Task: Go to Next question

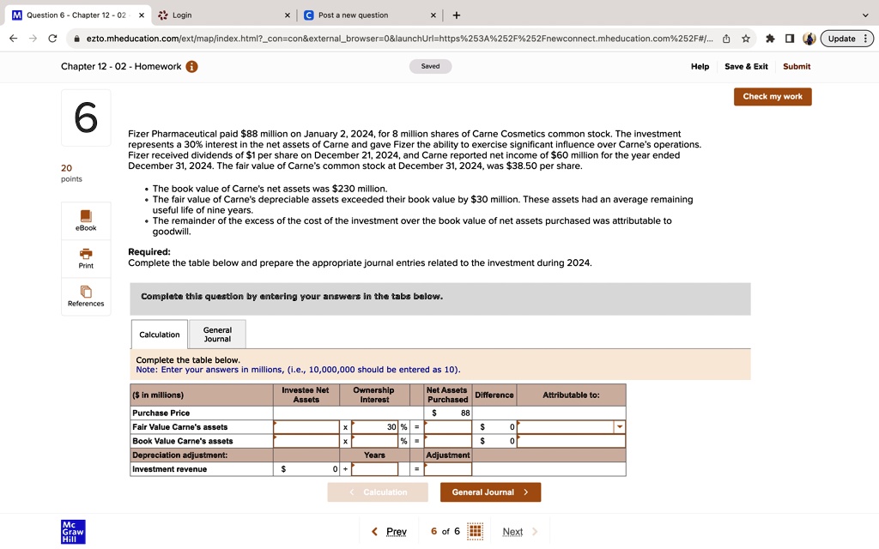Action: 519,532
